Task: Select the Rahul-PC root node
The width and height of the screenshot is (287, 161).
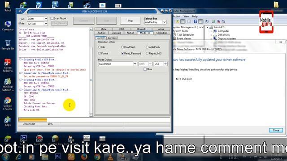Action: coord(219,27)
